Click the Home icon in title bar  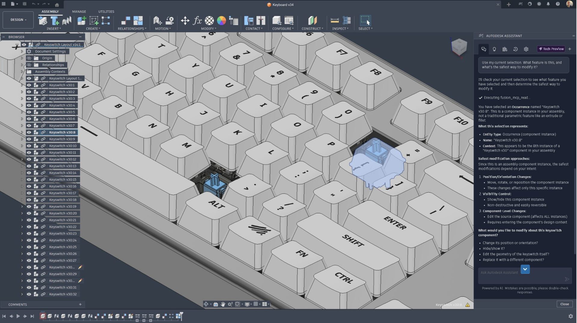57,4
